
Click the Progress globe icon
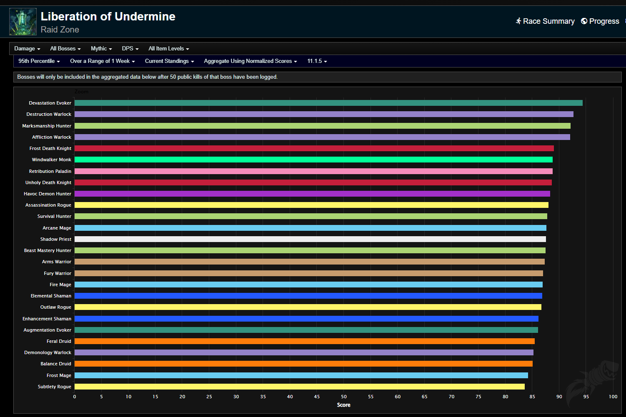coord(584,21)
